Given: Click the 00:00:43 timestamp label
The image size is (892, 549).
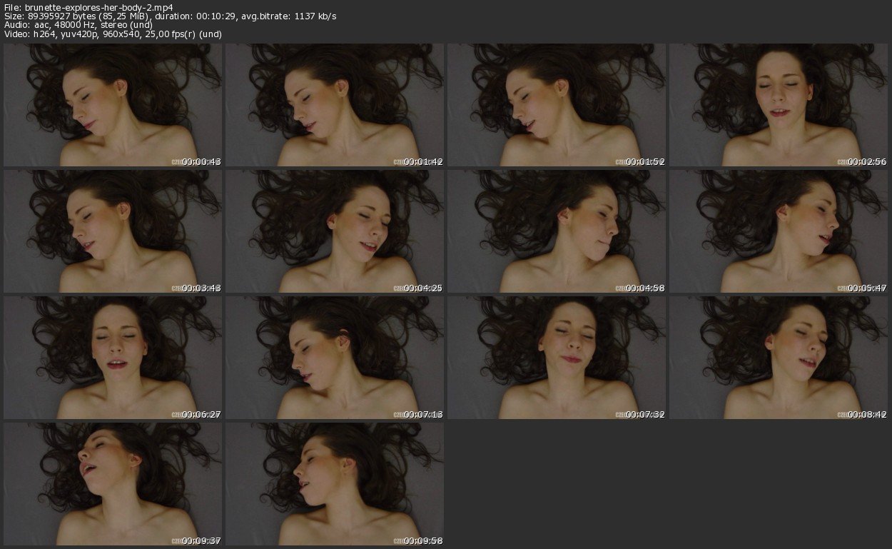Looking at the screenshot, I should [x=201, y=162].
